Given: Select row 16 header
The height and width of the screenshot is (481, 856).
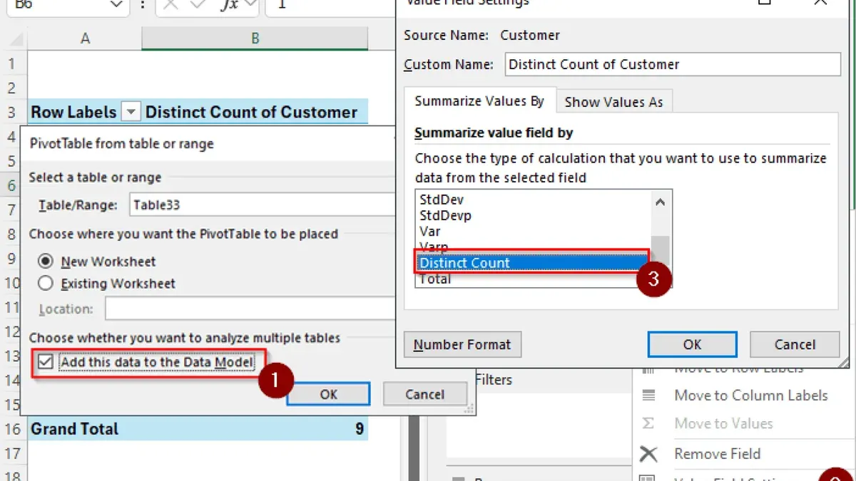Looking at the screenshot, I should pos(12,429).
